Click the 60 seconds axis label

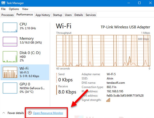point(63,69)
